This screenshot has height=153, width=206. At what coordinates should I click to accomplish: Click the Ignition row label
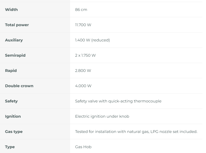point(13,116)
